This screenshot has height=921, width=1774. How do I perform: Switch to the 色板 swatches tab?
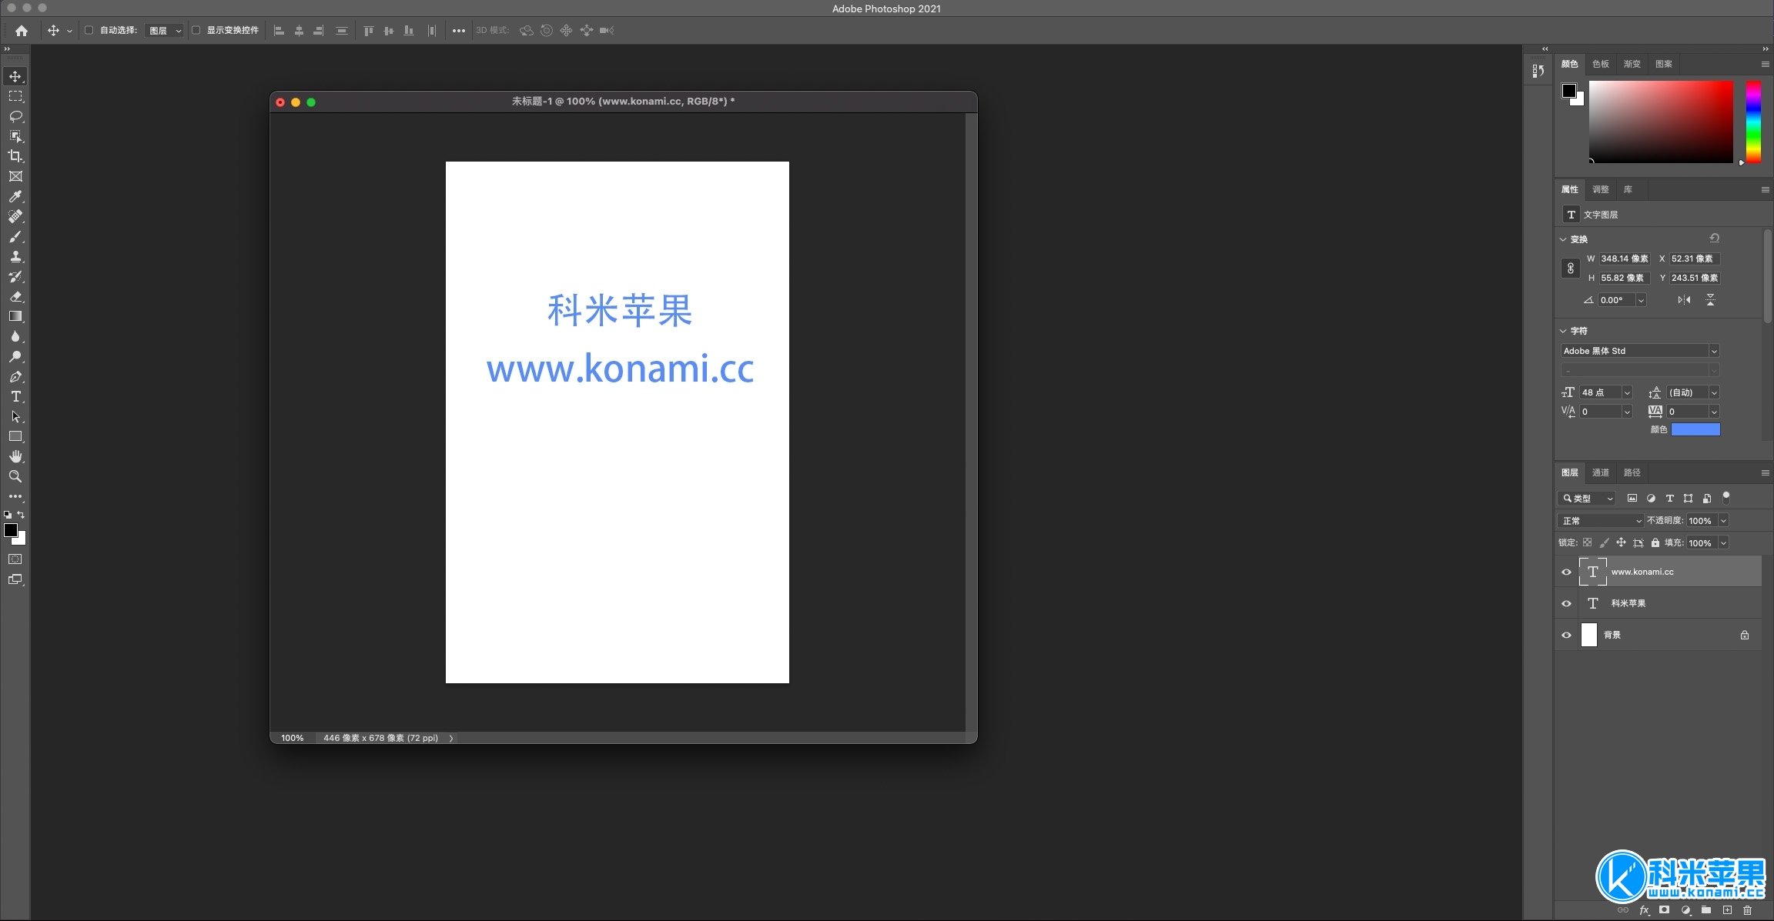1601,64
